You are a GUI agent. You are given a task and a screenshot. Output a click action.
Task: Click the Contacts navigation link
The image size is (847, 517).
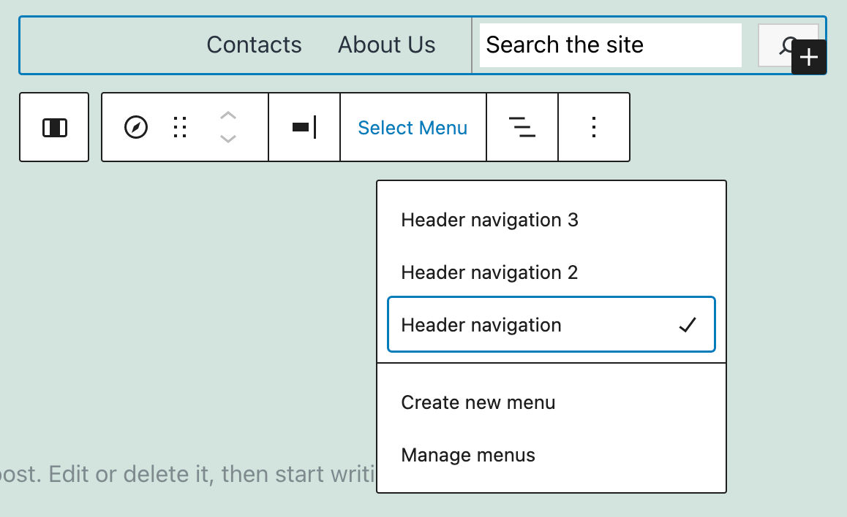tap(254, 45)
